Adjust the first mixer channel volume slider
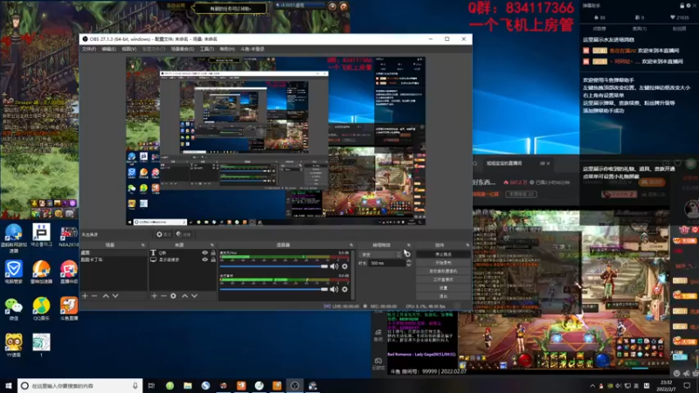This screenshot has height=393, width=699. [x=273, y=266]
